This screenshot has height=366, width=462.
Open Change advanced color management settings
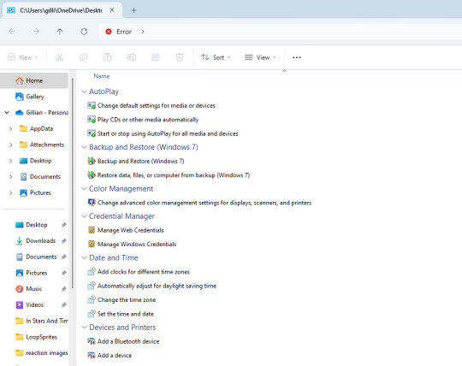(199, 203)
